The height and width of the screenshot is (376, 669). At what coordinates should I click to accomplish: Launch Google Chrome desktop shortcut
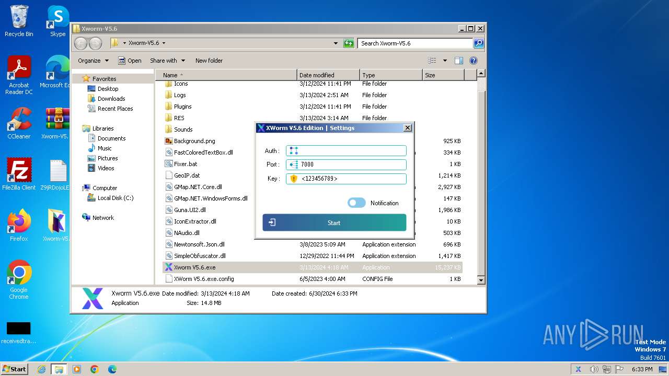(19, 280)
